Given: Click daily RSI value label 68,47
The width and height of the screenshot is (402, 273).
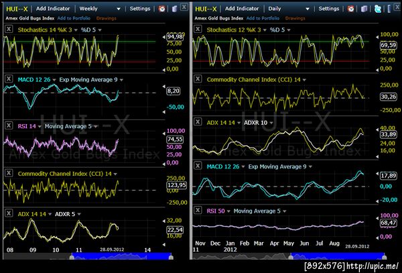Looking at the screenshot, I should tap(389, 223).
